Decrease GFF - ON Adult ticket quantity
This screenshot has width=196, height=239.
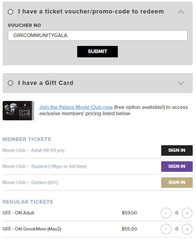(166, 213)
